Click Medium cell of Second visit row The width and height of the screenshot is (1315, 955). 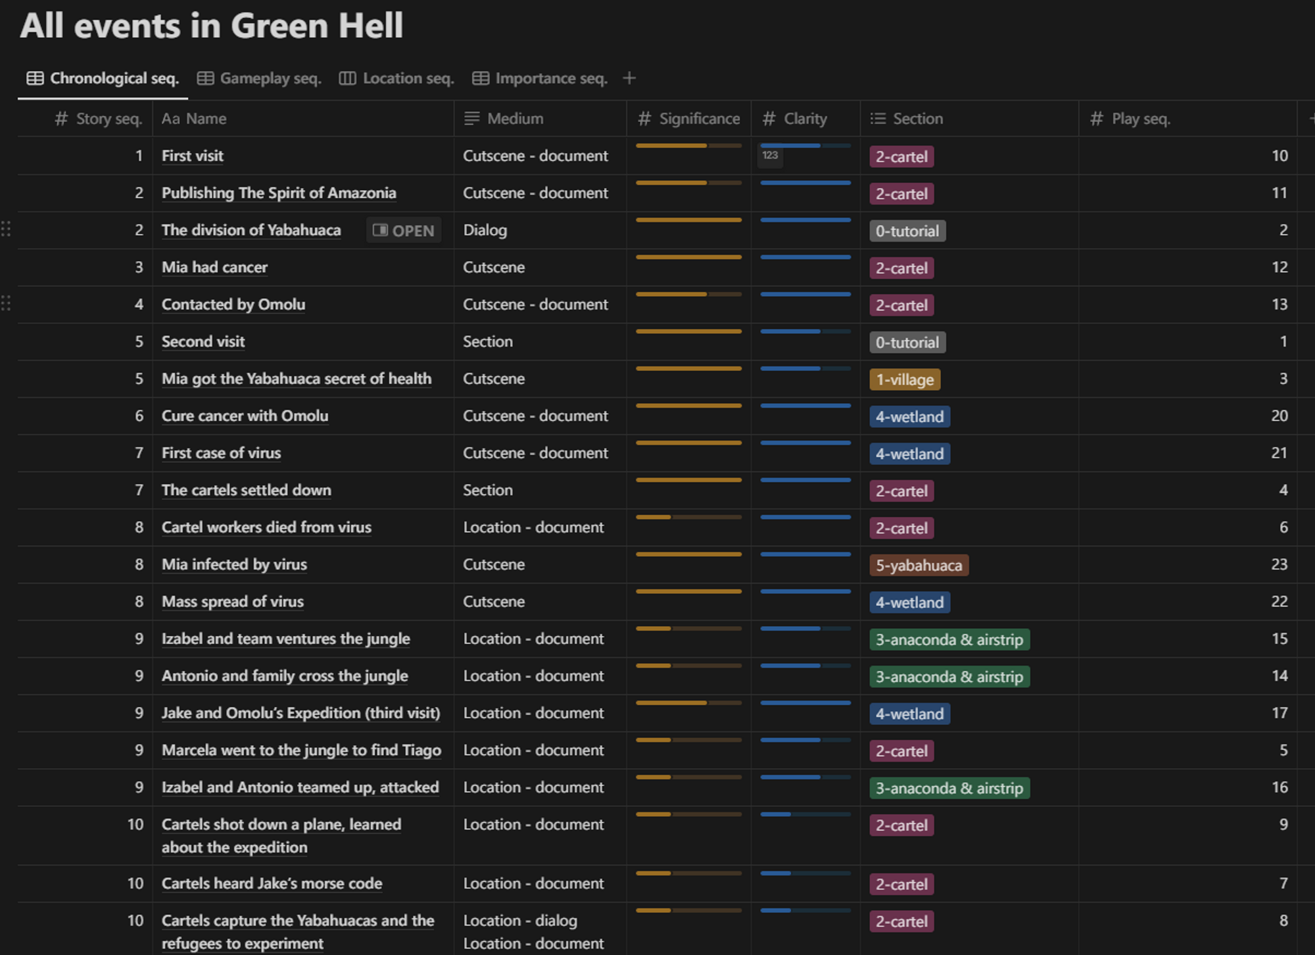click(487, 342)
